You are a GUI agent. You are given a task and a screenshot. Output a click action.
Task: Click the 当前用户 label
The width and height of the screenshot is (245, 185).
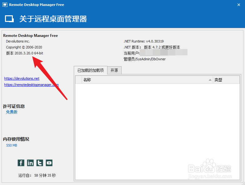tap(132, 53)
